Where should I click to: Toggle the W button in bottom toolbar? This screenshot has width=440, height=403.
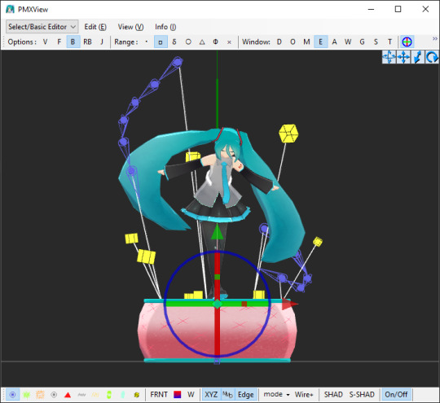point(191,395)
